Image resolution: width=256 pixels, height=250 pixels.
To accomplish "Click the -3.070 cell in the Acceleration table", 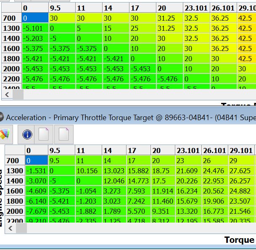I will click(37, 181).
